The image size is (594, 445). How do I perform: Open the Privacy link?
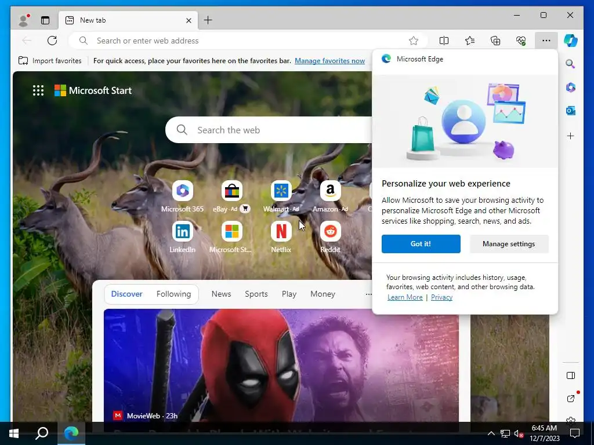(x=441, y=297)
